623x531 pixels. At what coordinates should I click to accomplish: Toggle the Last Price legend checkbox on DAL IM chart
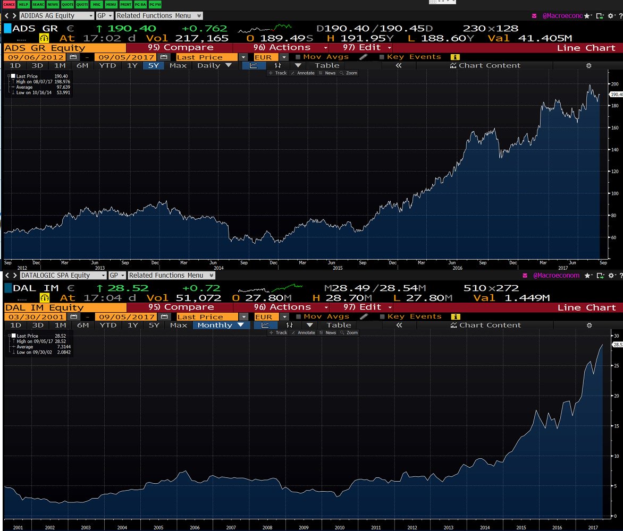click(13, 336)
